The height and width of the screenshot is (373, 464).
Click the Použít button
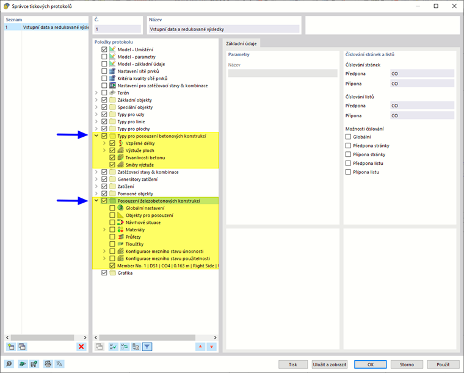point(443,364)
